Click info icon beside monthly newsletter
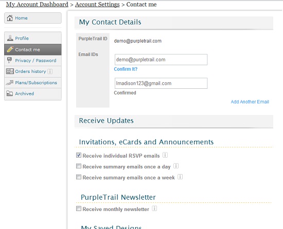 pos(154,208)
